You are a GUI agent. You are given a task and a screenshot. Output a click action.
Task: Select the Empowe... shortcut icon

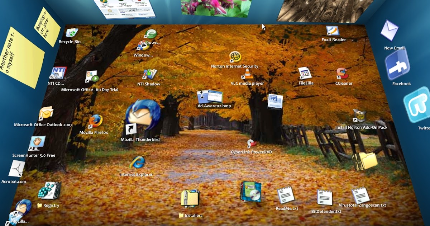[150, 34]
